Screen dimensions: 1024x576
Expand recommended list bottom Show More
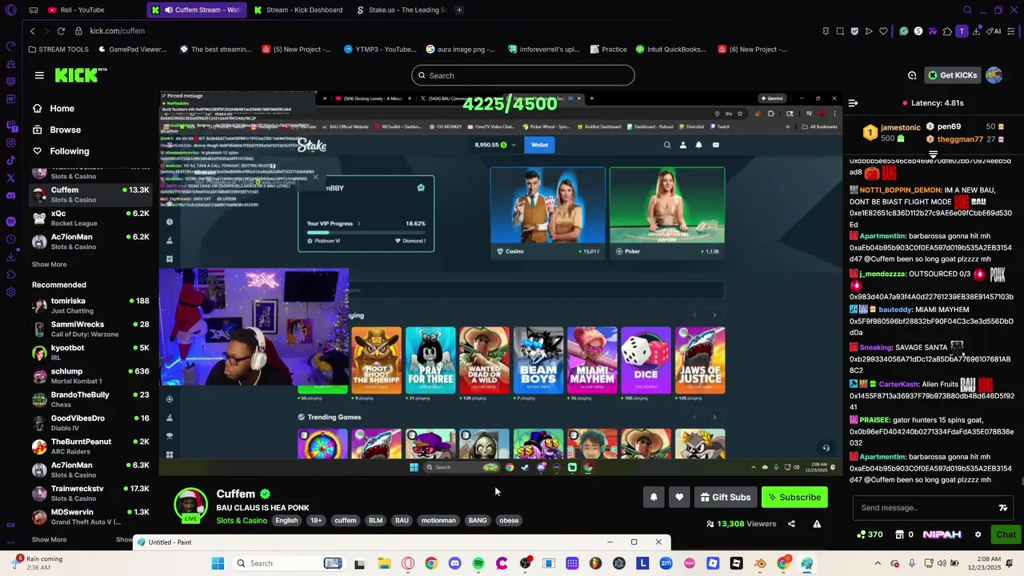(49, 539)
